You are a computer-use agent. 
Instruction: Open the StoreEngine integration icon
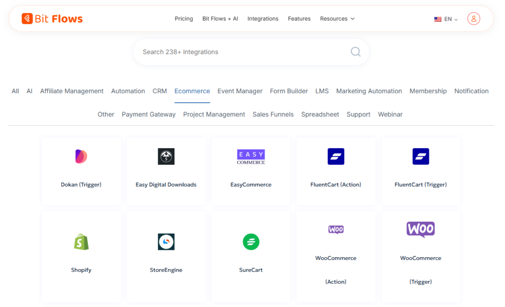pyautogui.click(x=166, y=242)
